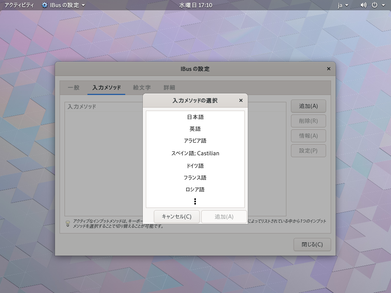The height and width of the screenshot is (293, 391).
Task: Pick スペイン語; Castilian entry
Action: click(195, 153)
